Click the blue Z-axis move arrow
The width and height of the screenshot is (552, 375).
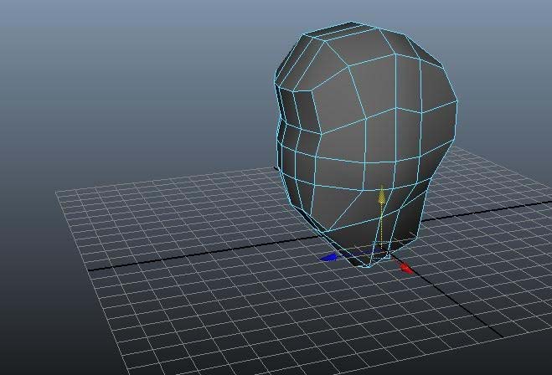[329, 258]
